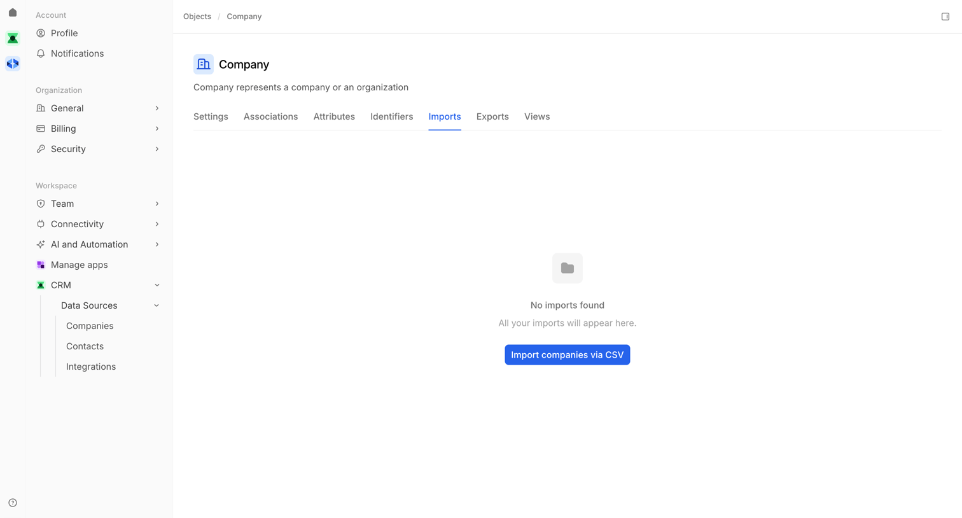Click the Company page heading
The width and height of the screenshot is (962, 518).
click(244, 64)
